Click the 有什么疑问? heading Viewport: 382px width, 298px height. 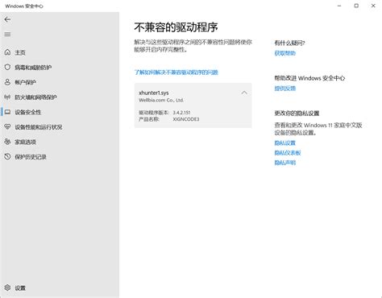coord(289,43)
